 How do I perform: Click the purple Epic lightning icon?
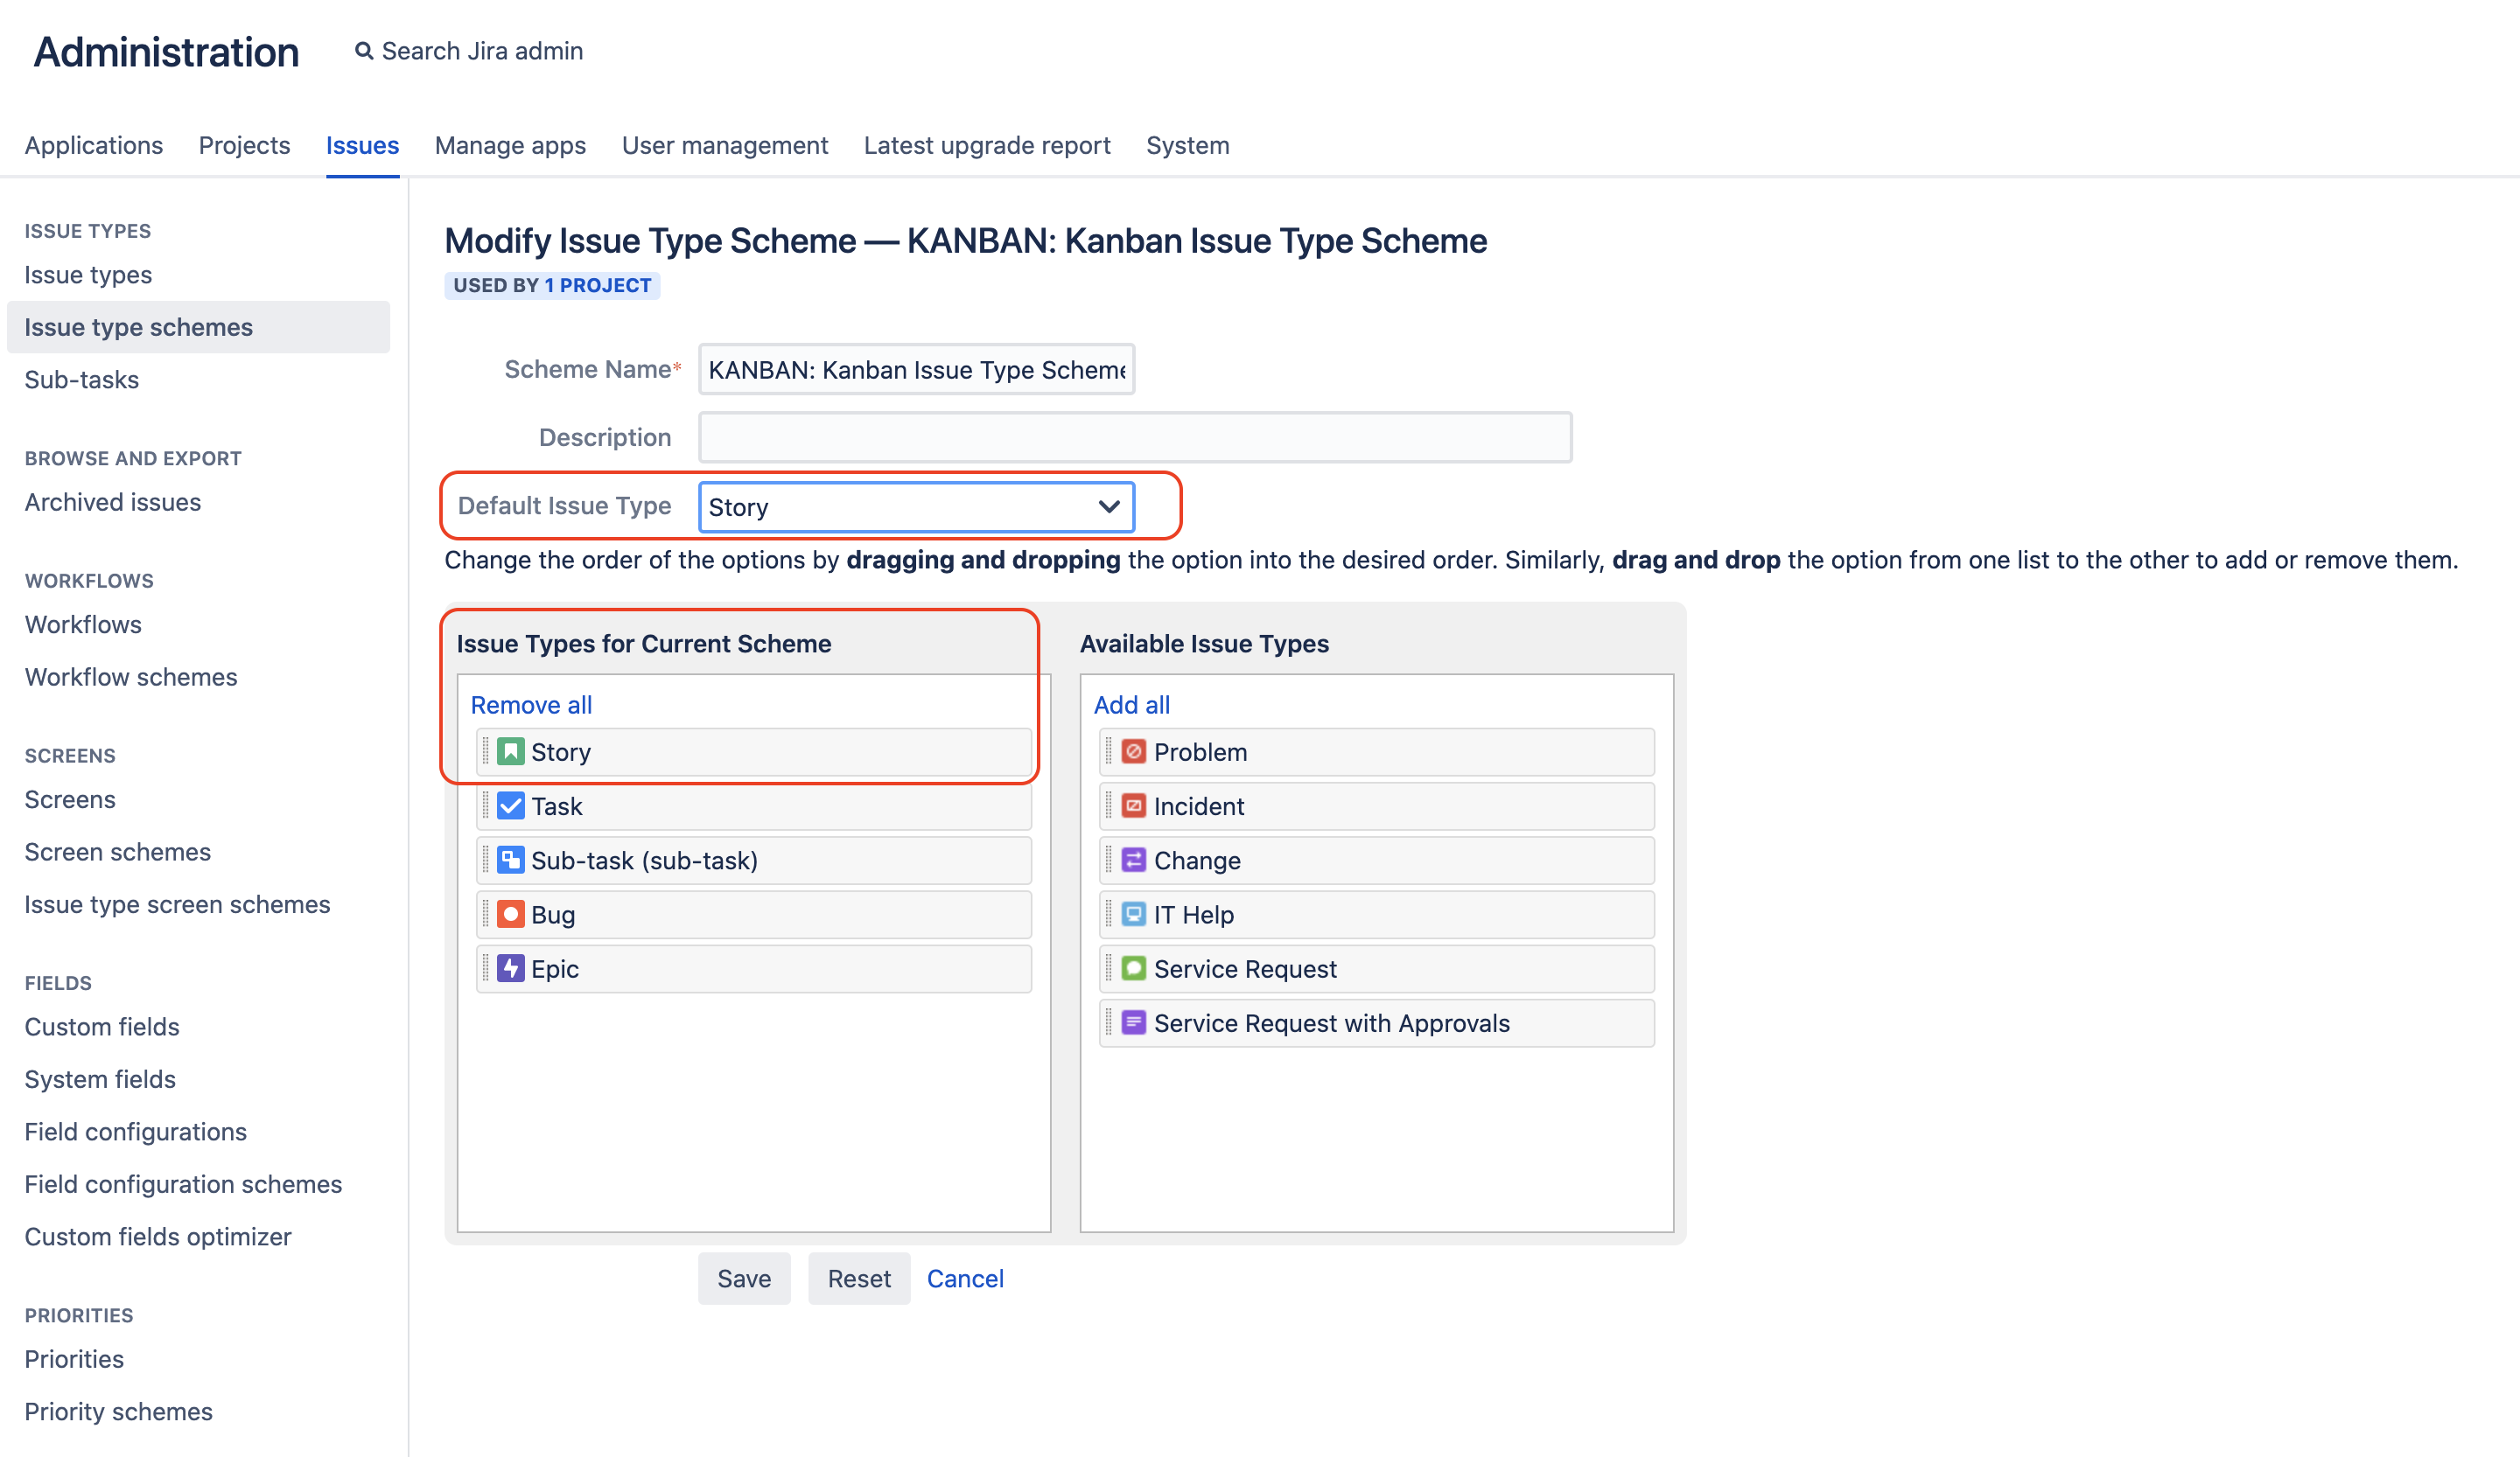510,967
